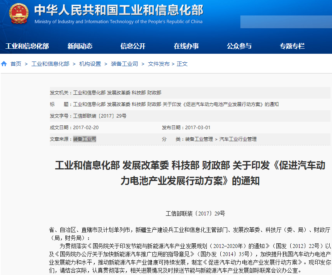Open the 公众参与 navigation menu
The image size is (332, 275).
click(x=239, y=46)
